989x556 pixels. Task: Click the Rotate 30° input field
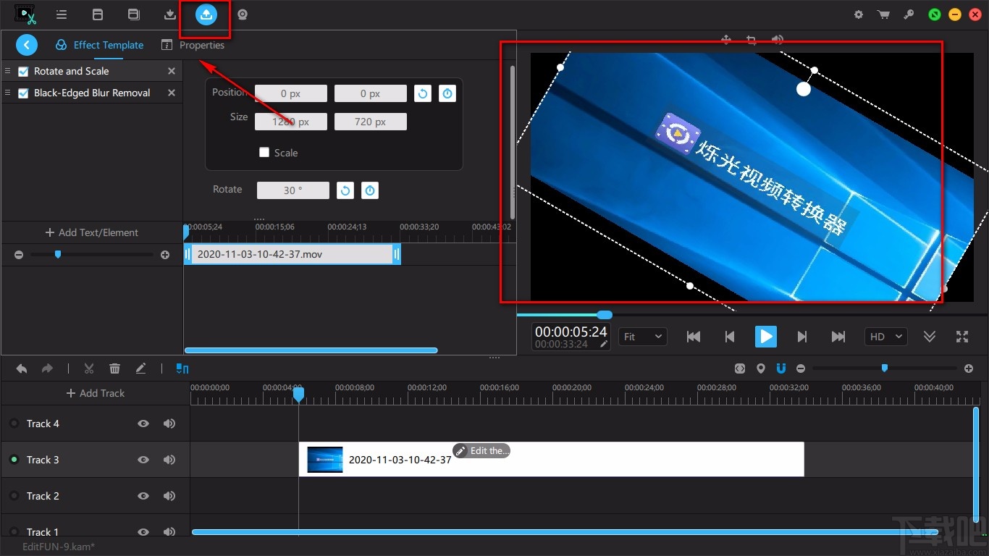(x=293, y=190)
